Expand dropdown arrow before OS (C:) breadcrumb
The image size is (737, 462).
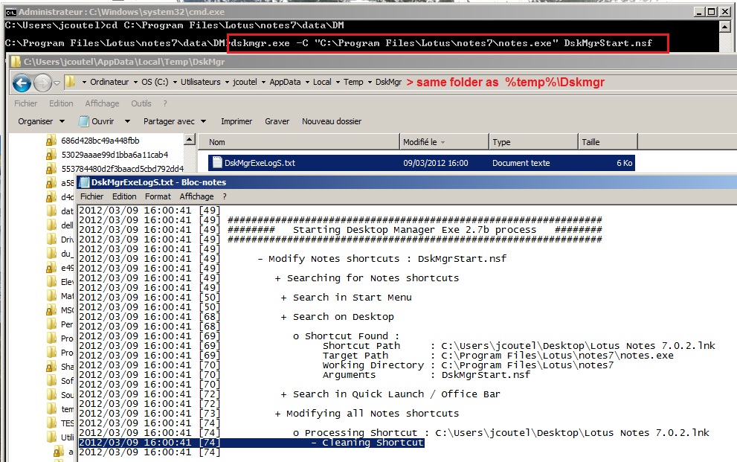coord(135,83)
